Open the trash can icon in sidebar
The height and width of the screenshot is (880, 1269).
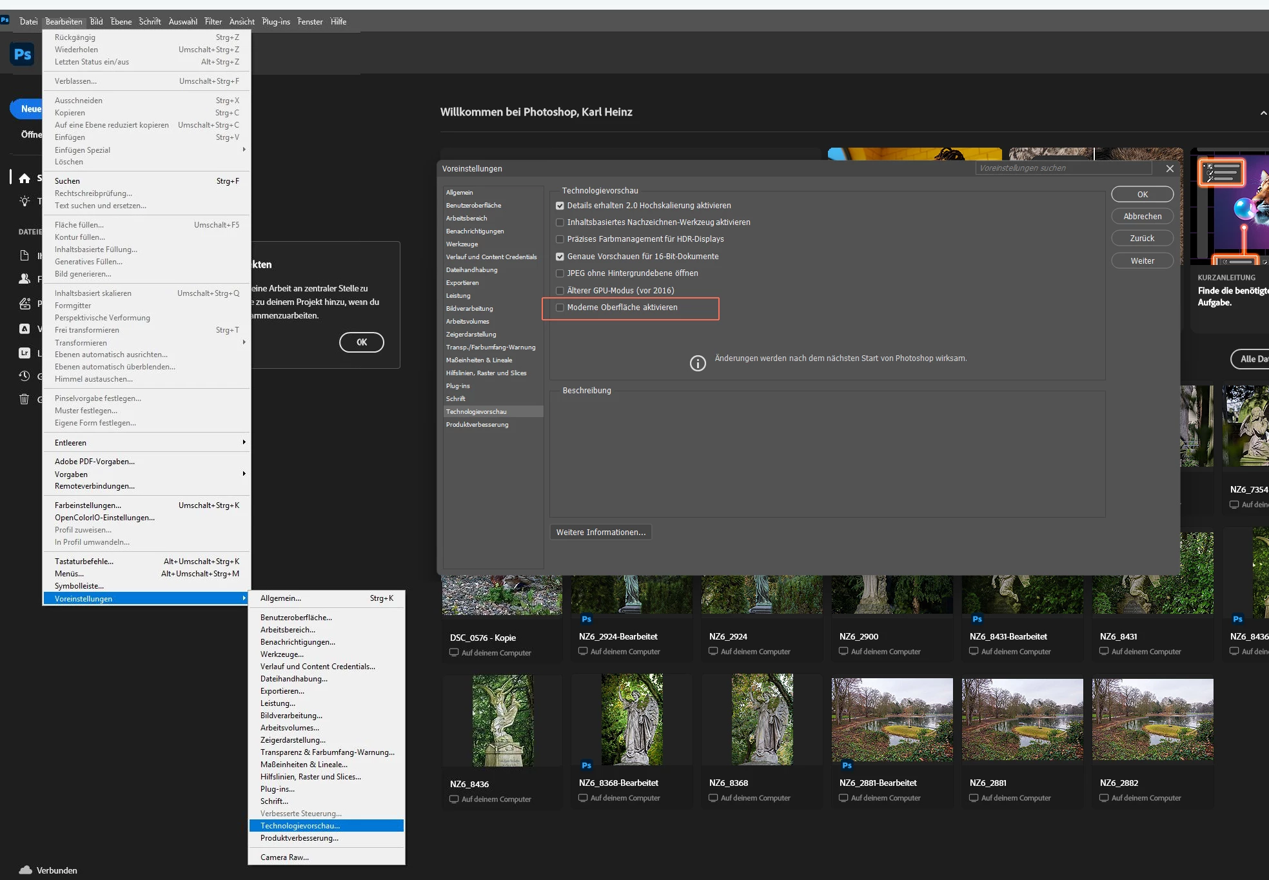click(25, 399)
